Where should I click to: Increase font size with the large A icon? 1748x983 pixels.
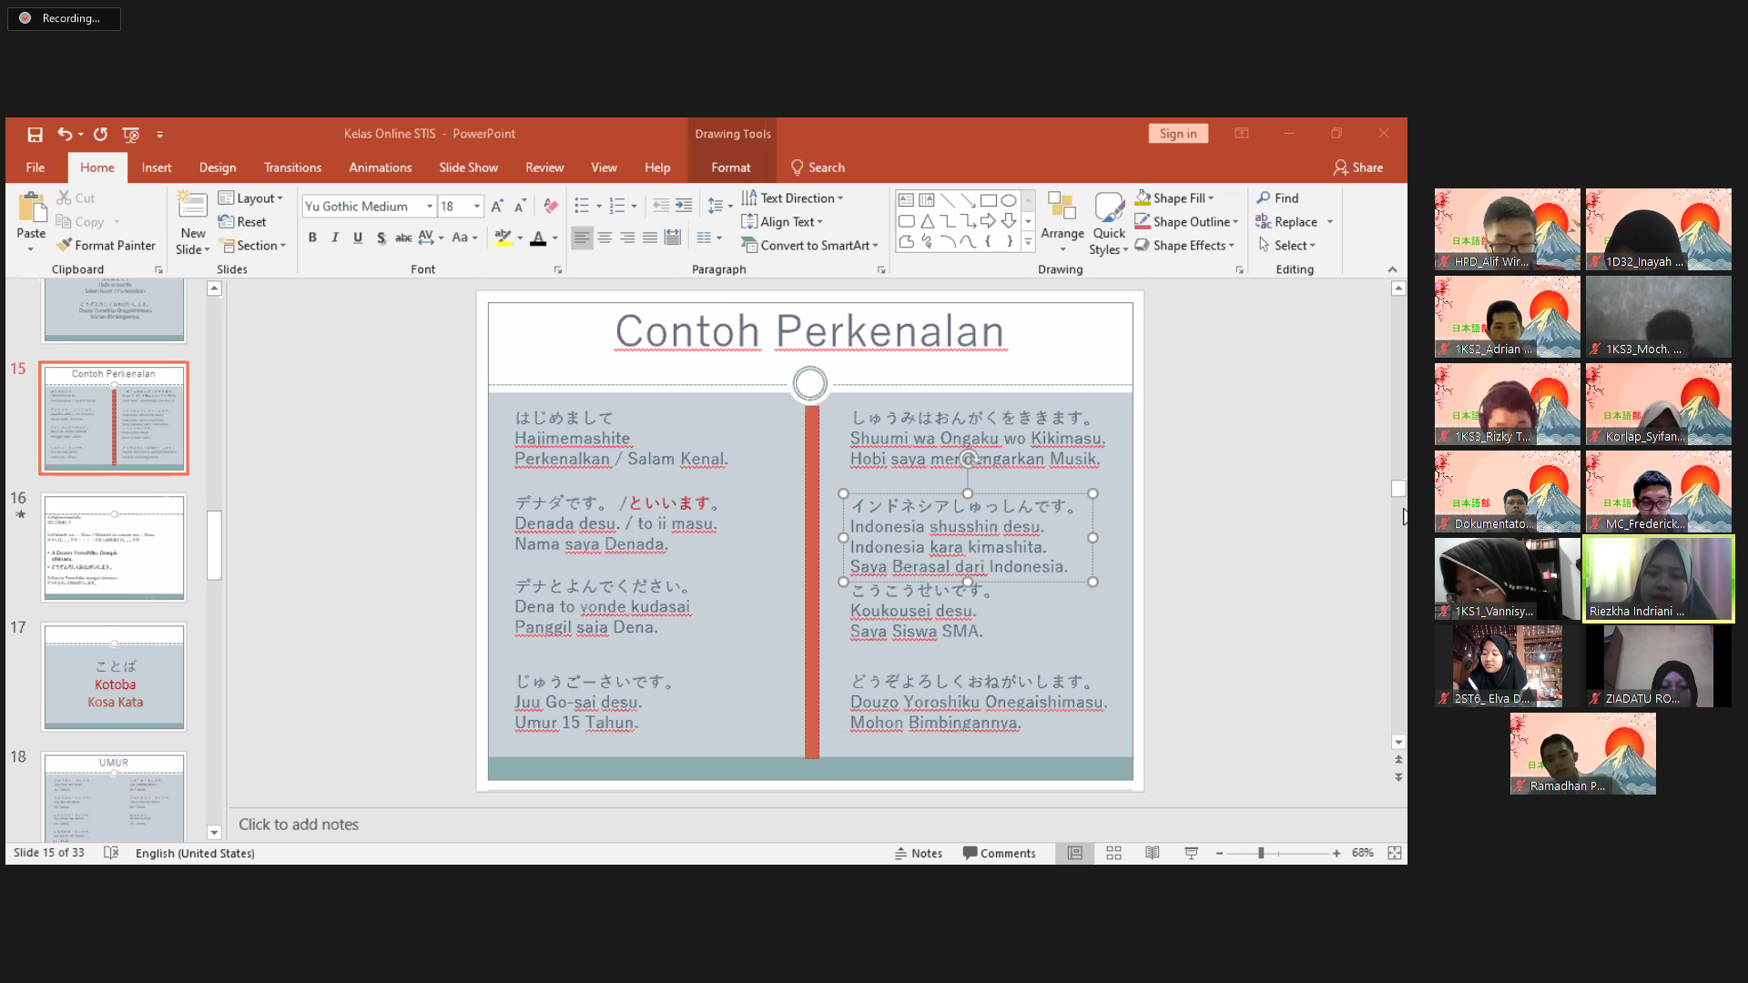point(497,207)
